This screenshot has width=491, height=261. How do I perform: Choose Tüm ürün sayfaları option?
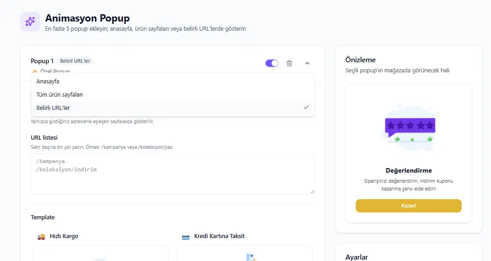tap(173, 94)
